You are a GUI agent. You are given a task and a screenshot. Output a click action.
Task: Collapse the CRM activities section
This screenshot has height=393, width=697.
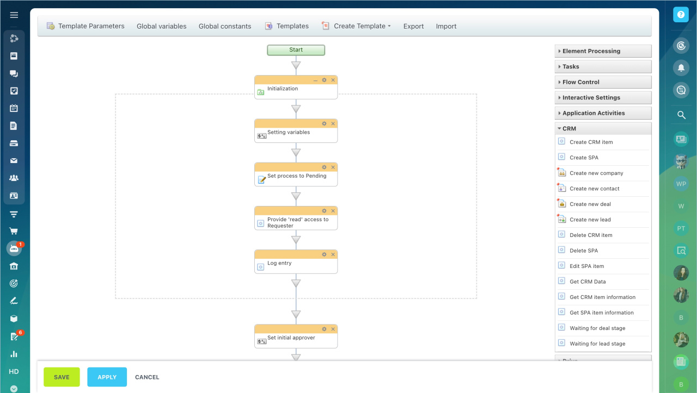pos(603,129)
